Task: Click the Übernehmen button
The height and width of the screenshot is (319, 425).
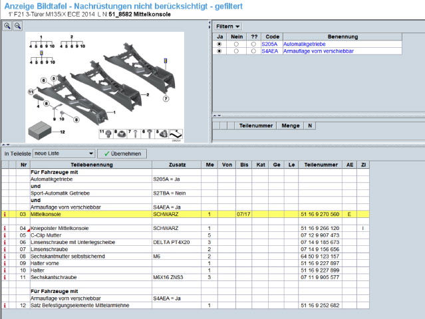Action: pyautogui.click(x=122, y=154)
